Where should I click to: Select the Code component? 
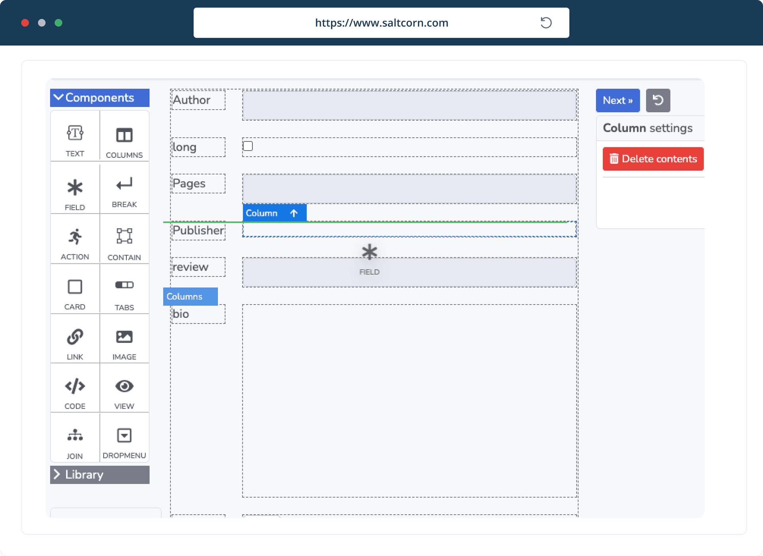pos(75,389)
